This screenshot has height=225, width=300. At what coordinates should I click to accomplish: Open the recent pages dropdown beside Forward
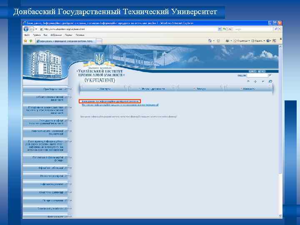tap(36, 29)
